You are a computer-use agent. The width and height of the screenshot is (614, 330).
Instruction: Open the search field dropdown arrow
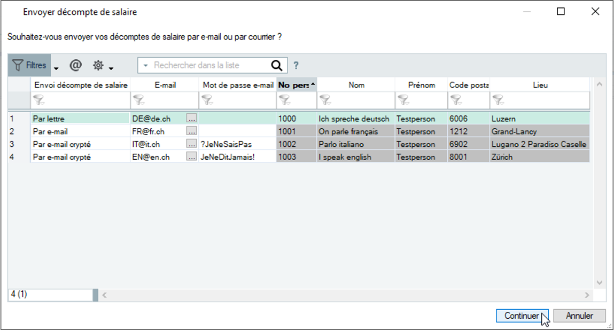tap(146, 65)
